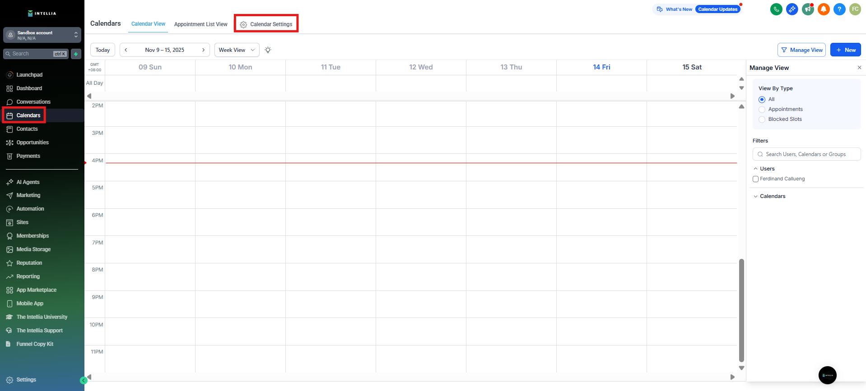This screenshot has width=866, height=391.
Task: Click the sidebar Search field
Action: coord(36,54)
